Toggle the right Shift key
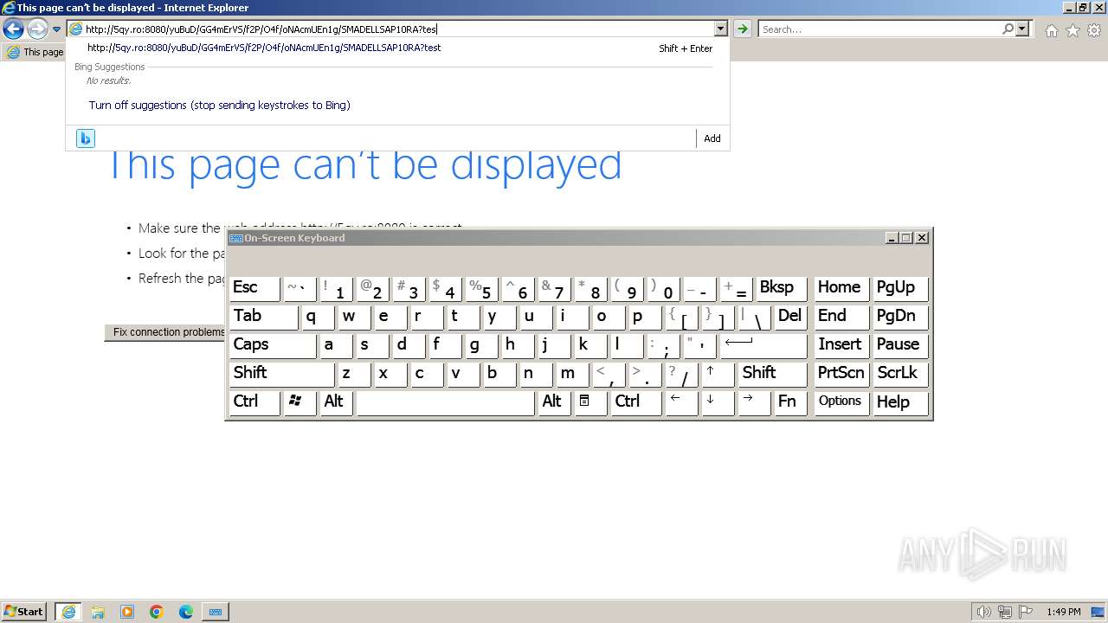The height and width of the screenshot is (623, 1108). (x=773, y=374)
